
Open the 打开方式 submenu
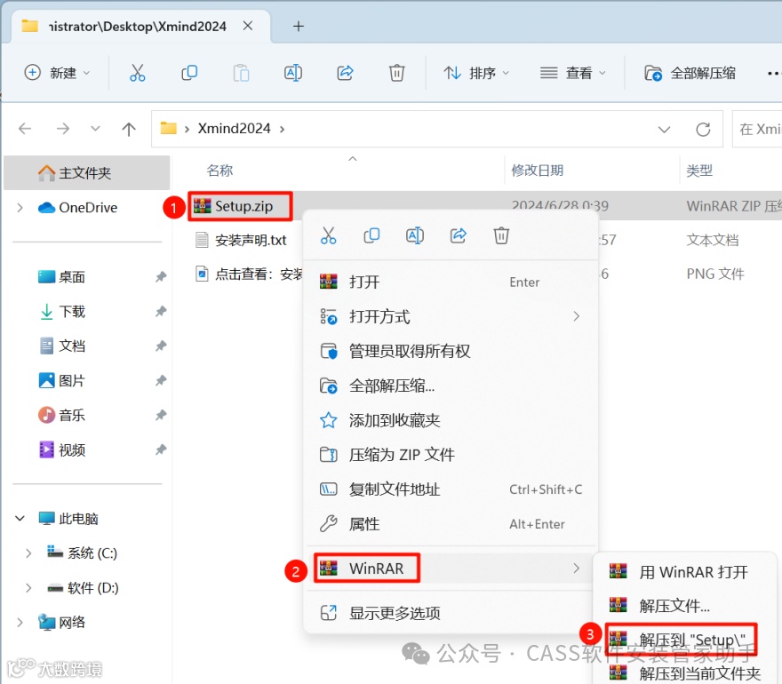451,316
